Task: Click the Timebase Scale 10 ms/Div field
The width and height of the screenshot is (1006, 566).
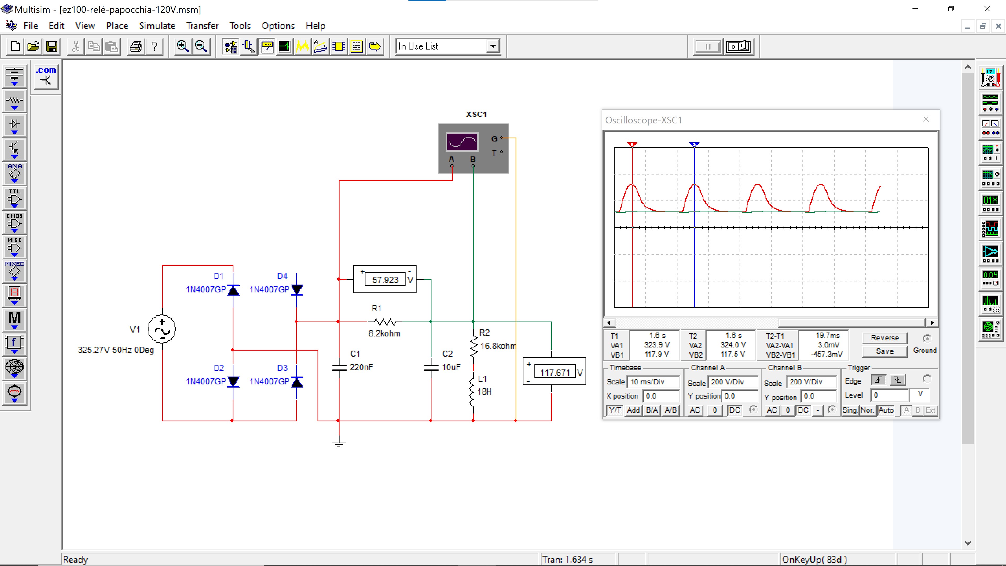Action: click(x=653, y=382)
